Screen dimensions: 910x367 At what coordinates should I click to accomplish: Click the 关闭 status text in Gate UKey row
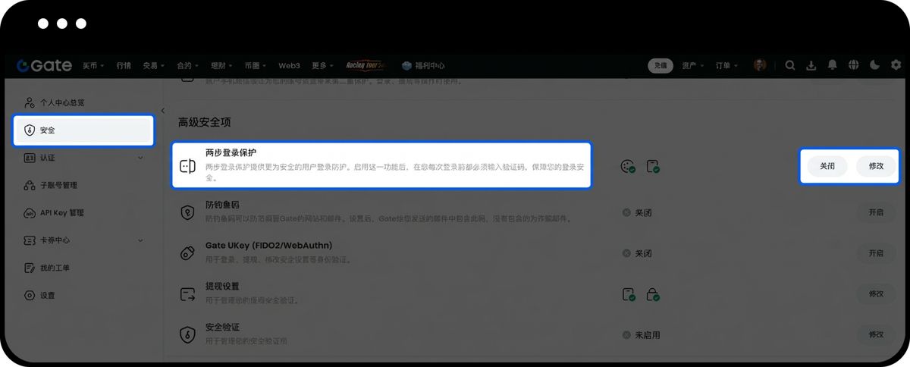(x=643, y=253)
